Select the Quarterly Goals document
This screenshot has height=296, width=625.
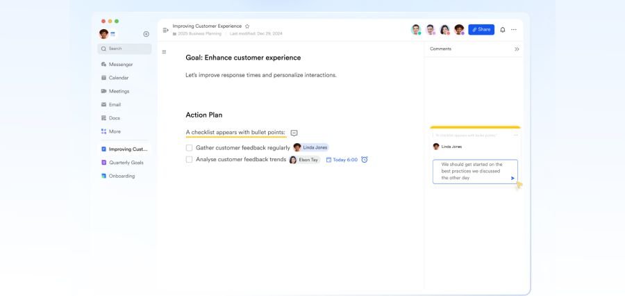click(x=126, y=163)
